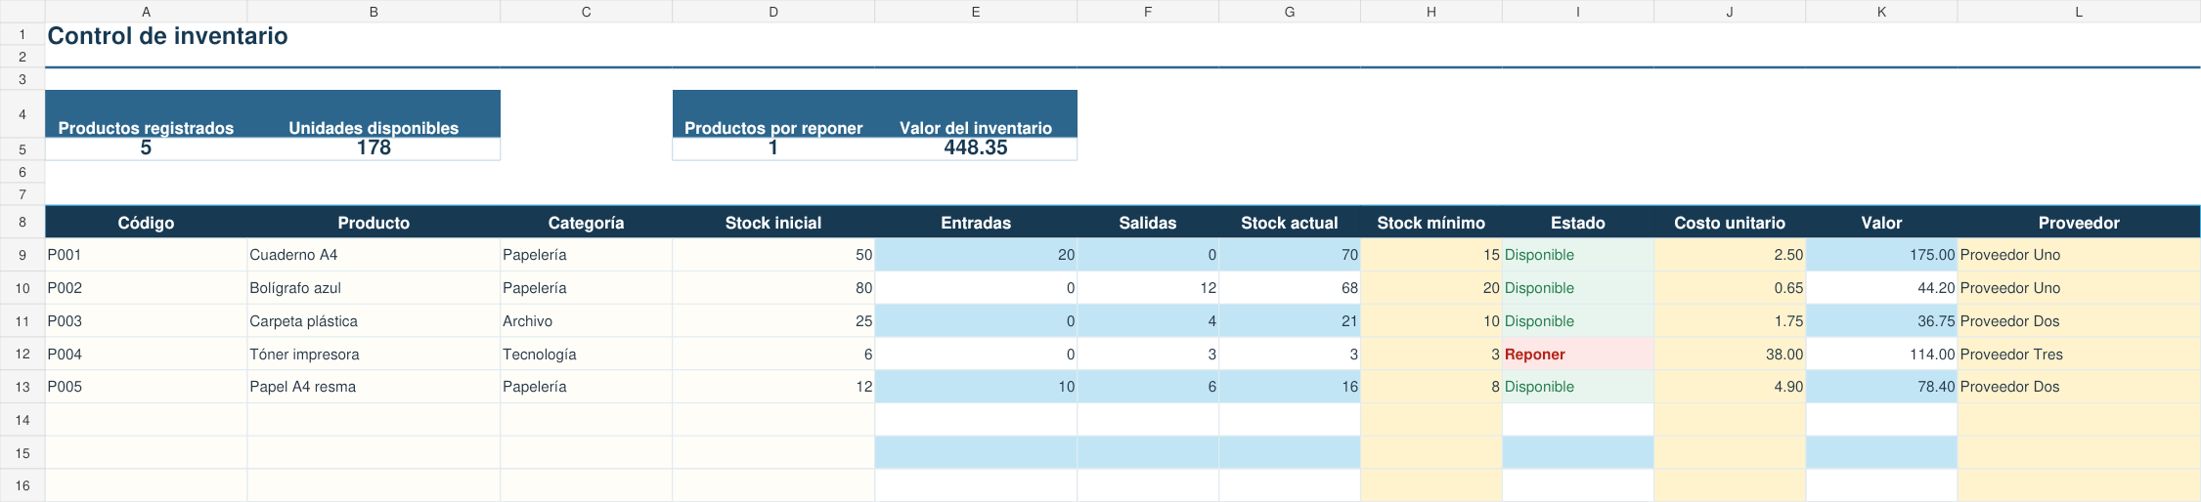Select the current stock cell 21
Viewport: 2201px width, 502px height.
coord(1290,321)
